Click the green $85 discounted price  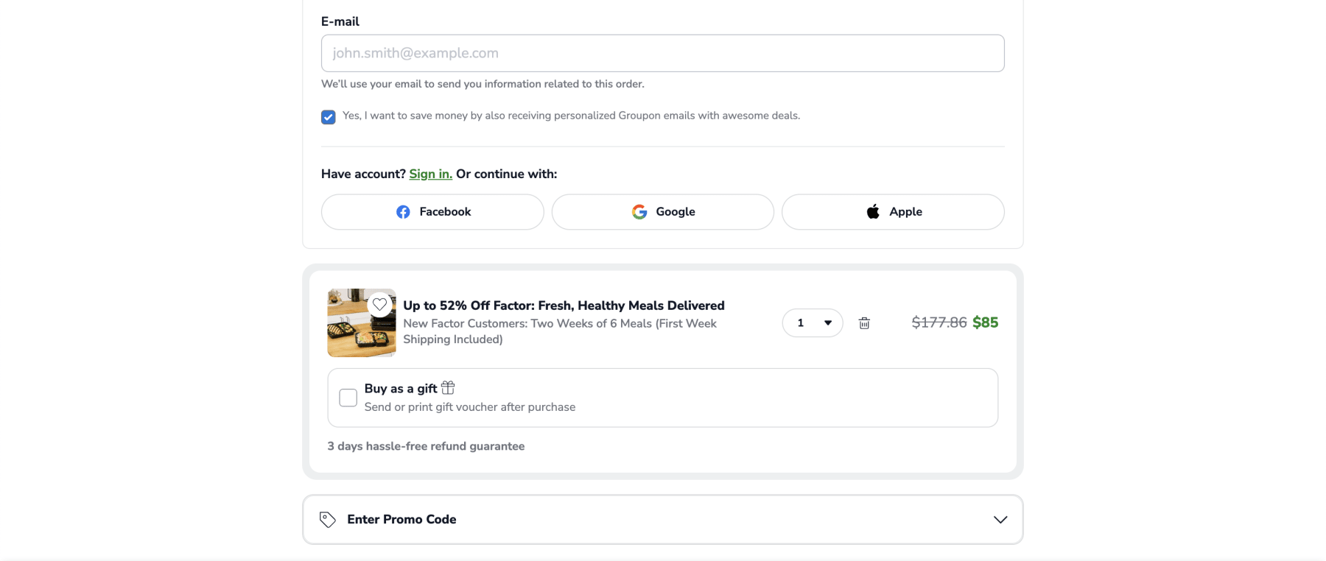[x=985, y=322]
